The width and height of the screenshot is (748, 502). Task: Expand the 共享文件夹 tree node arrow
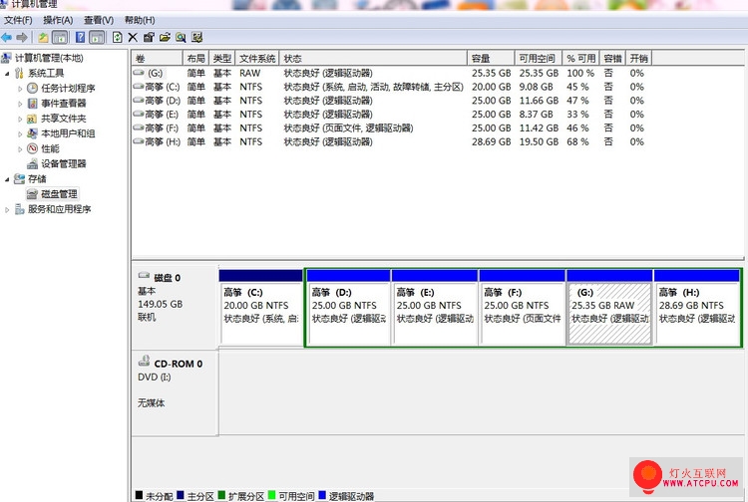click(20, 120)
